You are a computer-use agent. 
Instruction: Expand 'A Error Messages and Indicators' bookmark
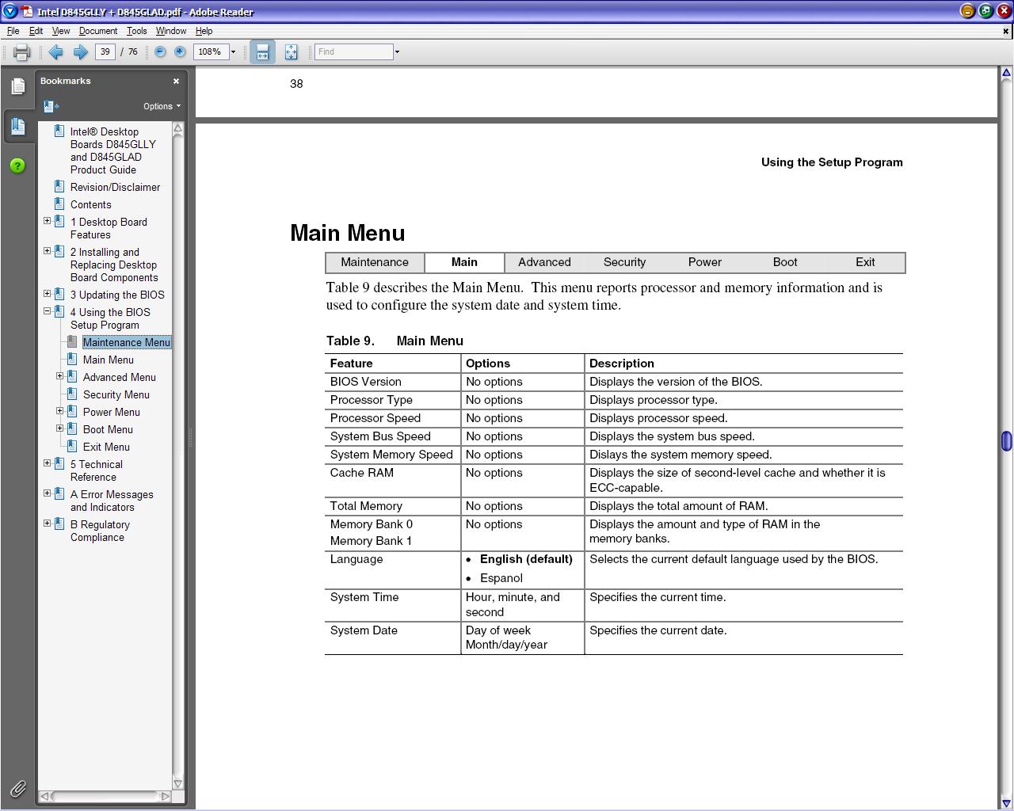point(47,493)
